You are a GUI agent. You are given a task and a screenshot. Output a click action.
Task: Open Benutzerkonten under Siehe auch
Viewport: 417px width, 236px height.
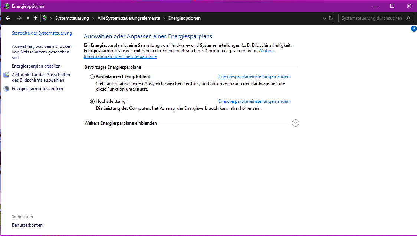point(27,225)
